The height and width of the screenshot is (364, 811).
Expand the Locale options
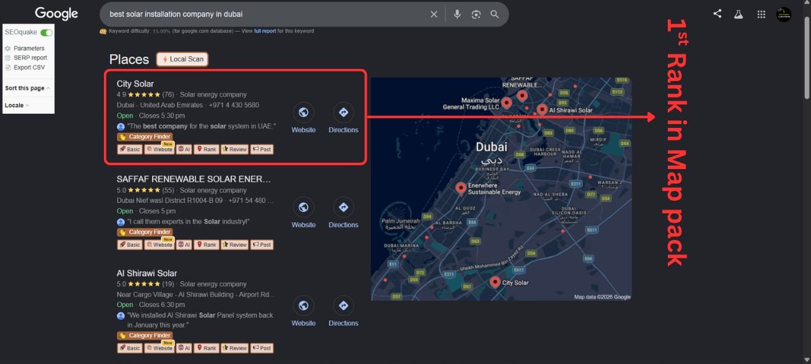(16, 105)
